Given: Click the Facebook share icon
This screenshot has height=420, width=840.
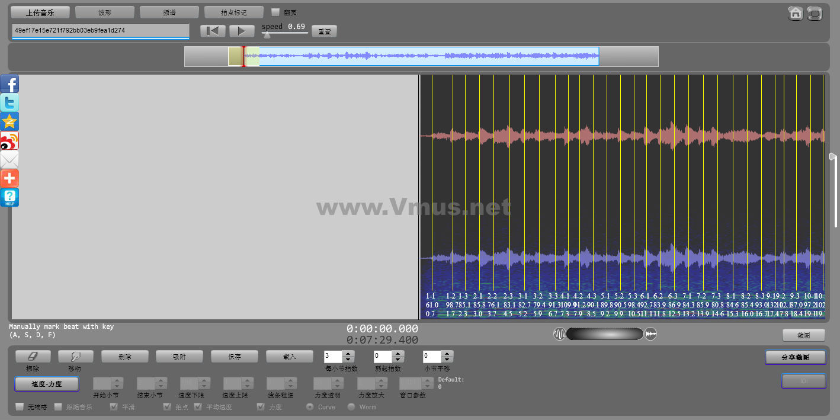Looking at the screenshot, I should (9, 84).
